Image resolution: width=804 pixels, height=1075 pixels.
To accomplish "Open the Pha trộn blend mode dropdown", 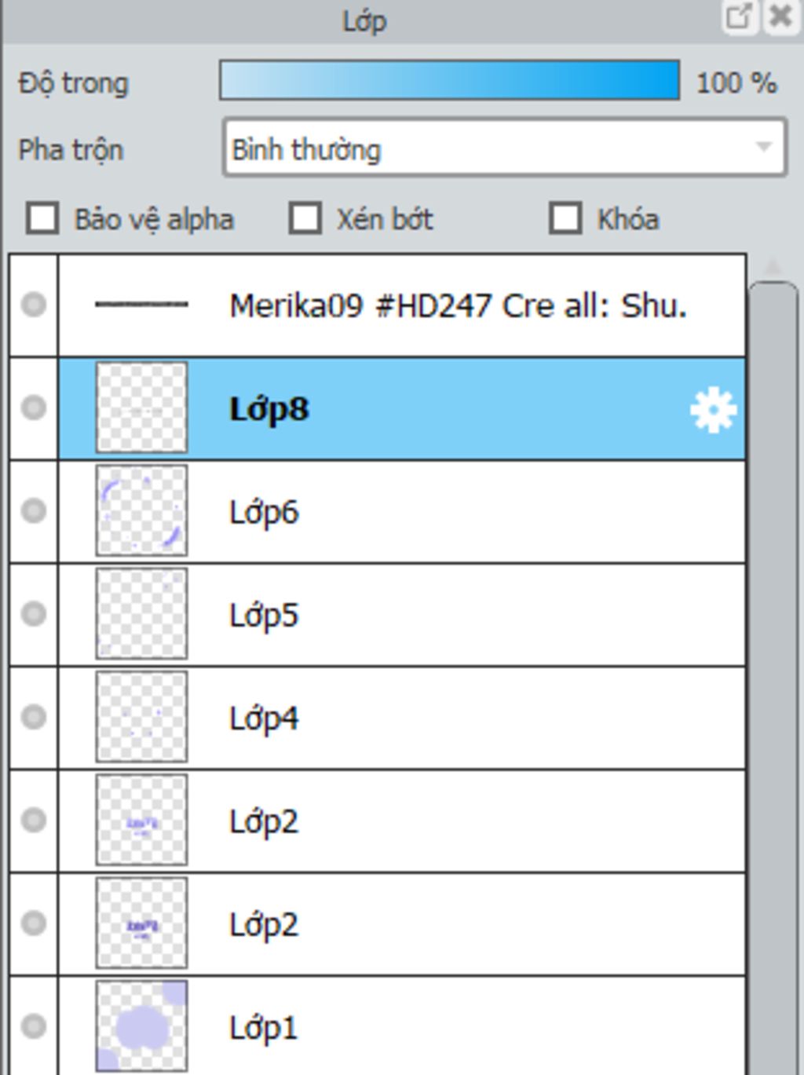I will [x=504, y=148].
